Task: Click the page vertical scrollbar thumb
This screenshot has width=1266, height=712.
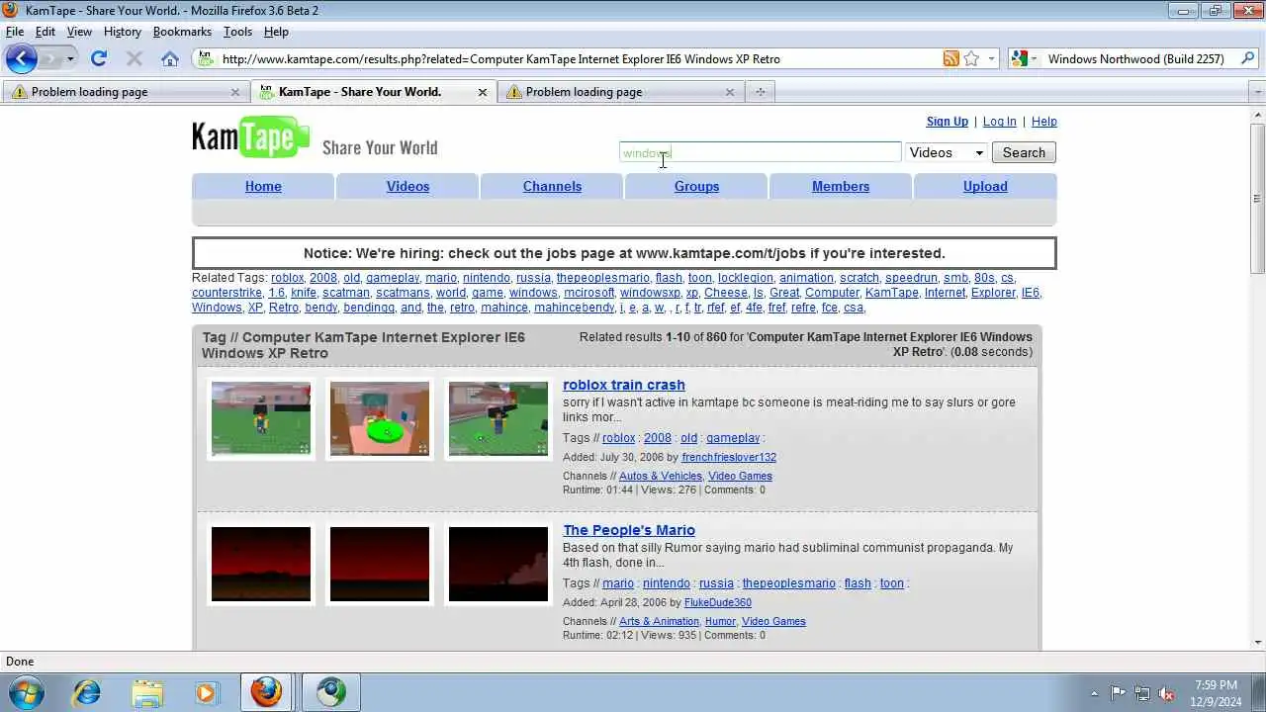Action: (x=1258, y=198)
